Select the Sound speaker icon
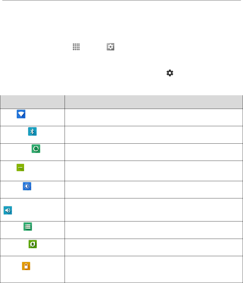The width and height of the screenshot is (243, 283). (x=8, y=210)
